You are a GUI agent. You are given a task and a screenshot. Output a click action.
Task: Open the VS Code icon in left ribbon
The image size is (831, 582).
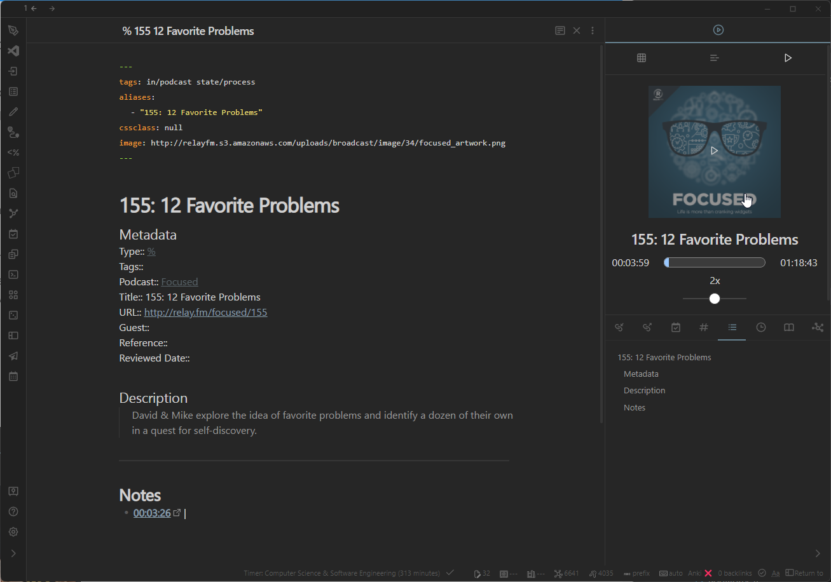[x=13, y=51]
